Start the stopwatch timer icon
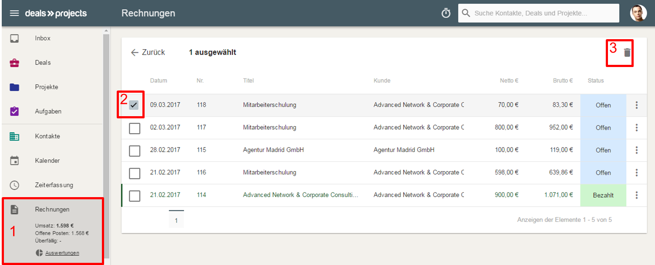 pos(446,13)
